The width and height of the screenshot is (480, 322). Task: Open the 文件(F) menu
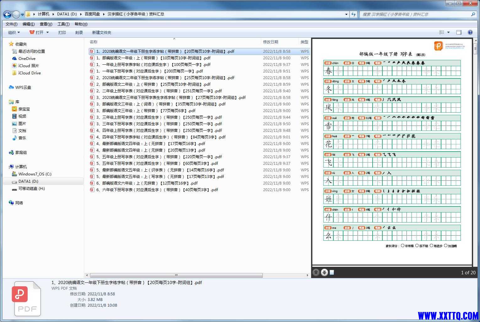point(11,24)
